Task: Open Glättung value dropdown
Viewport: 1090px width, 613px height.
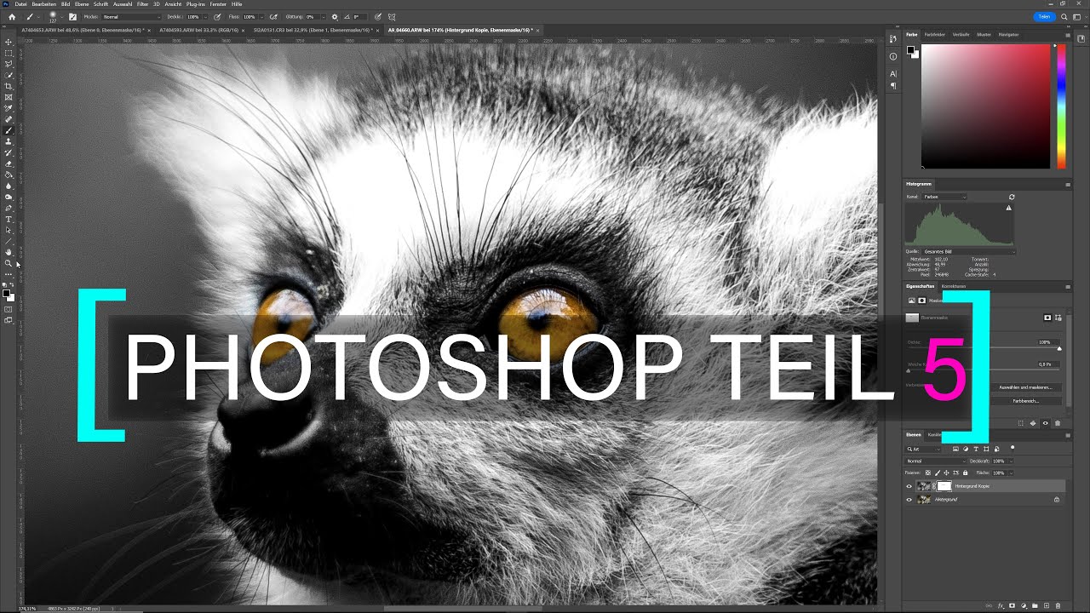Action: [324, 17]
